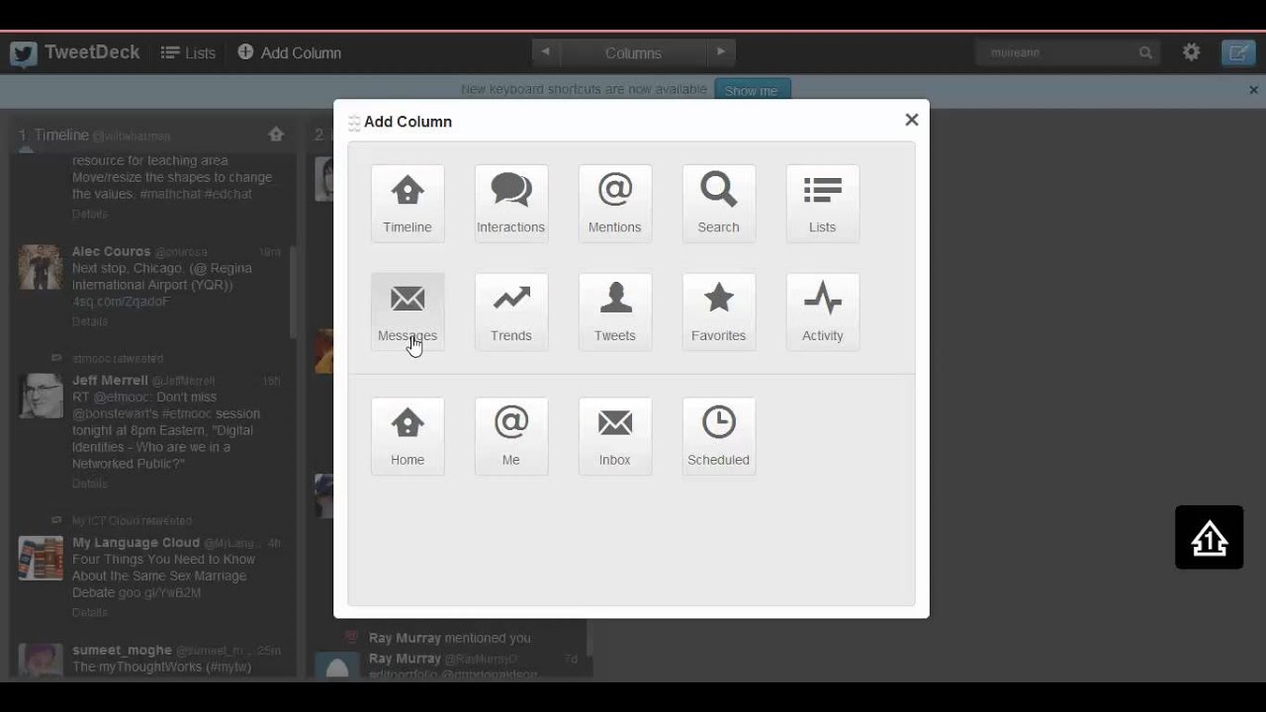Screen dimensions: 1266x712
Task: Choose the Inbox column shortcut
Action: (615, 436)
